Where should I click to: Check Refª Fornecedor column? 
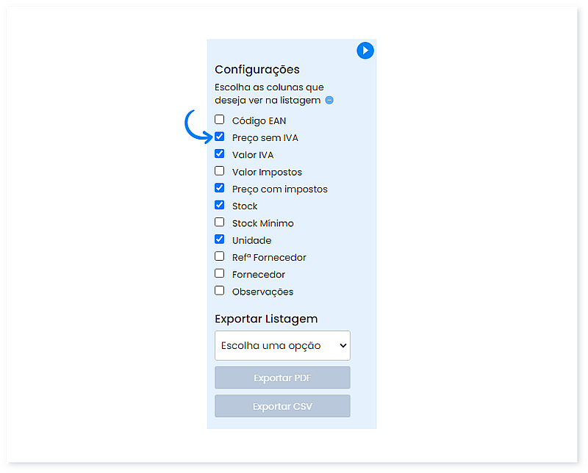219,256
